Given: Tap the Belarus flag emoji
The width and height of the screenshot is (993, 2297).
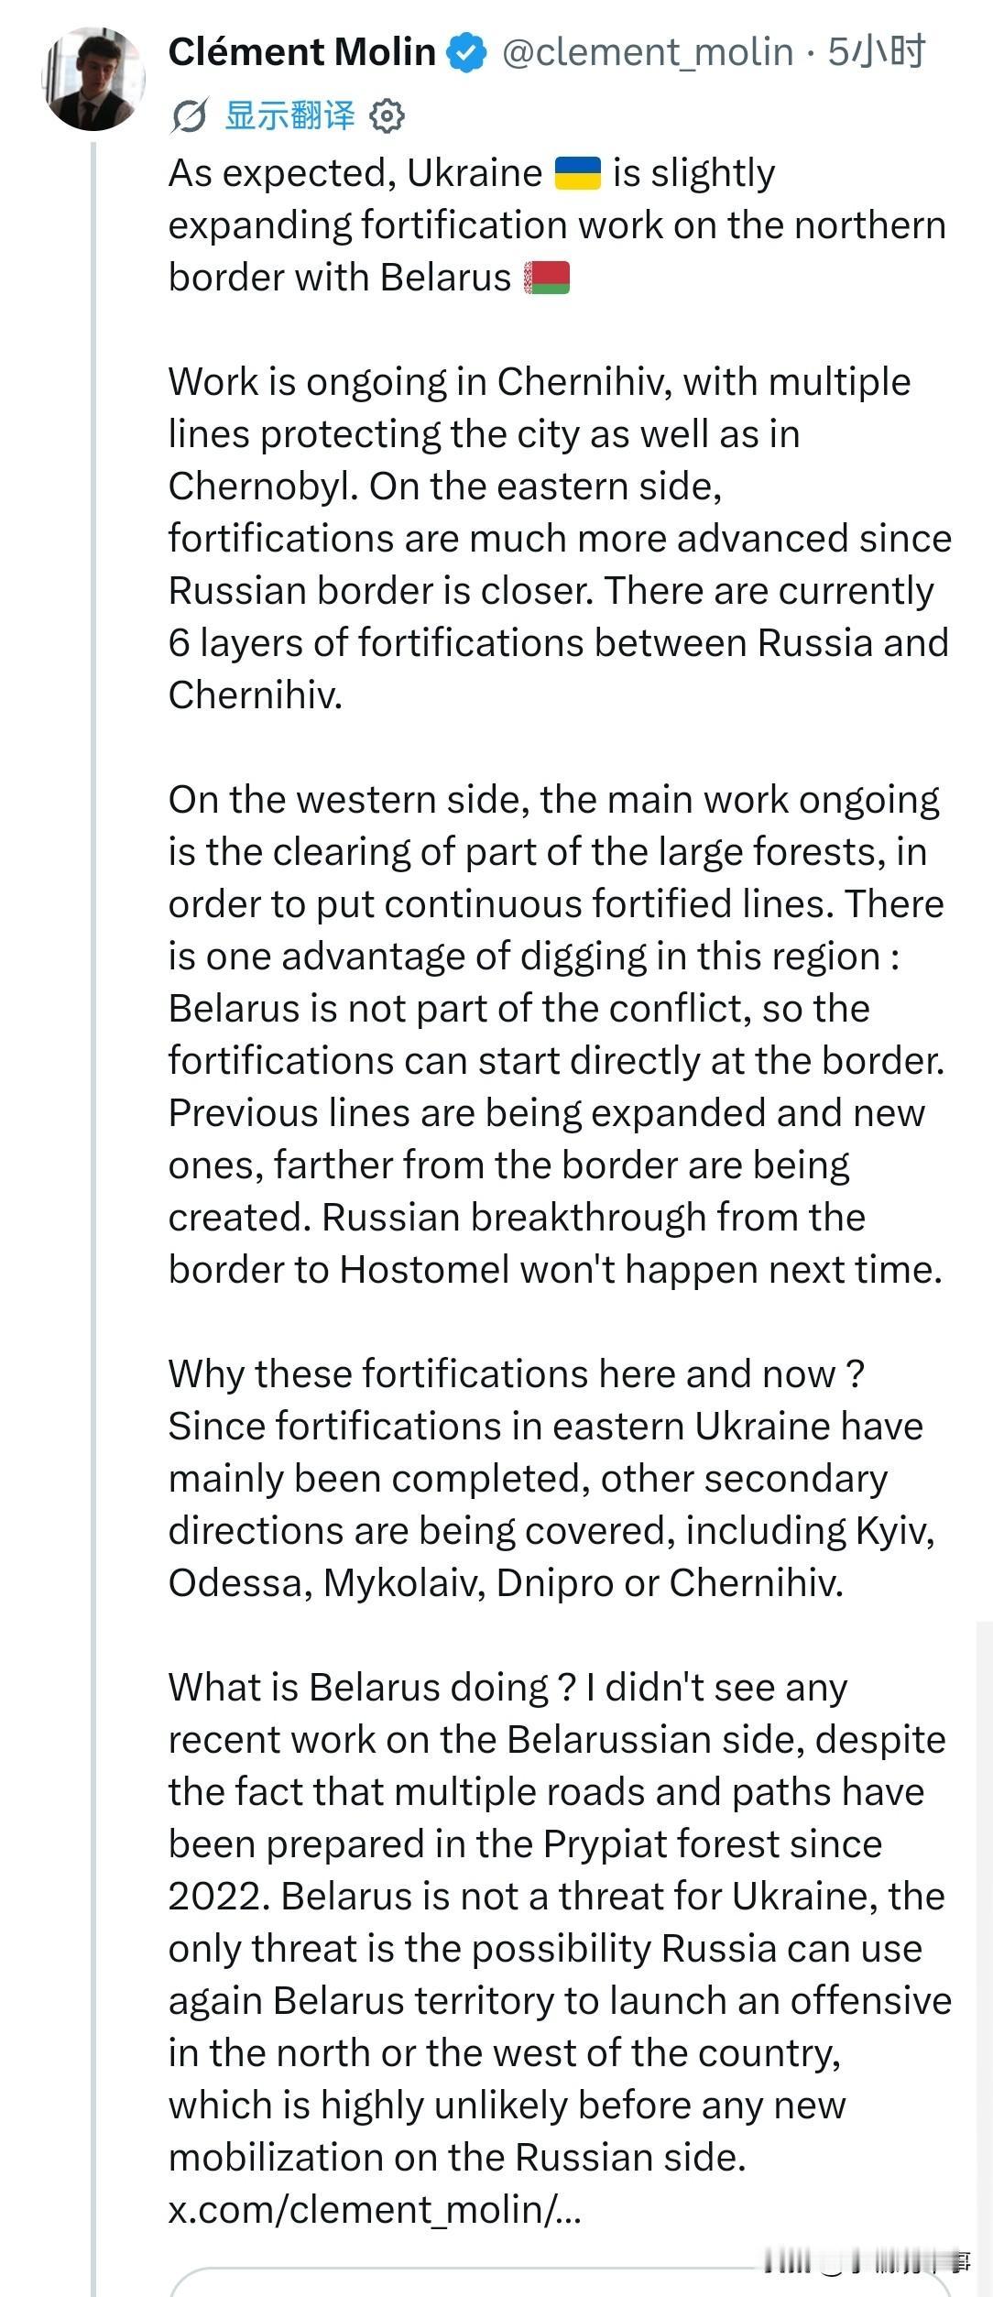Looking at the screenshot, I should click(x=547, y=278).
